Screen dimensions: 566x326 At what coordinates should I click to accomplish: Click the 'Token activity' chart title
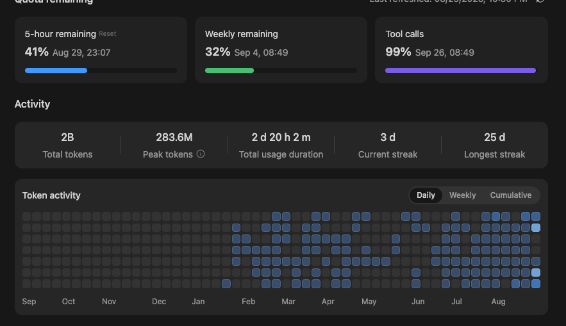tap(51, 195)
